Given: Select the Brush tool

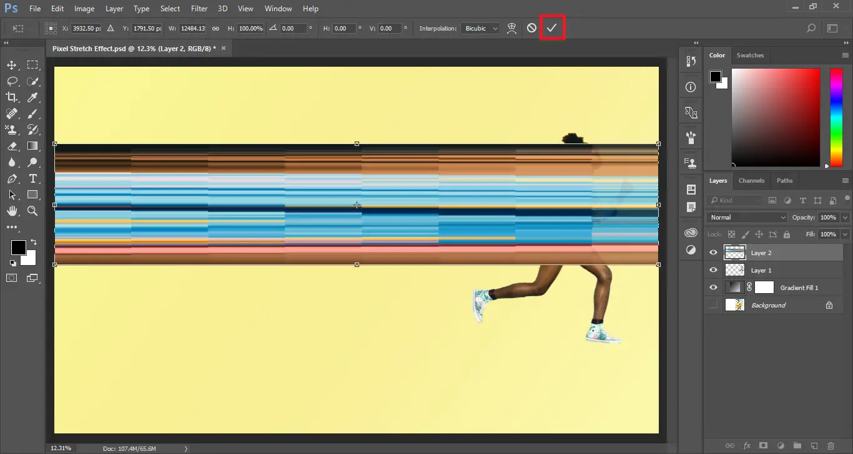Looking at the screenshot, I should 33,113.
